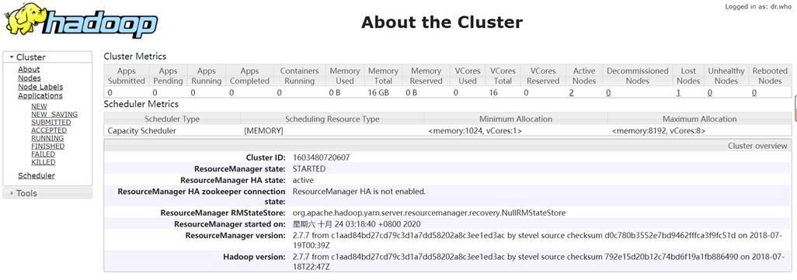
Task: Click the Unhealthy Nodes count link
Action: 709,93
